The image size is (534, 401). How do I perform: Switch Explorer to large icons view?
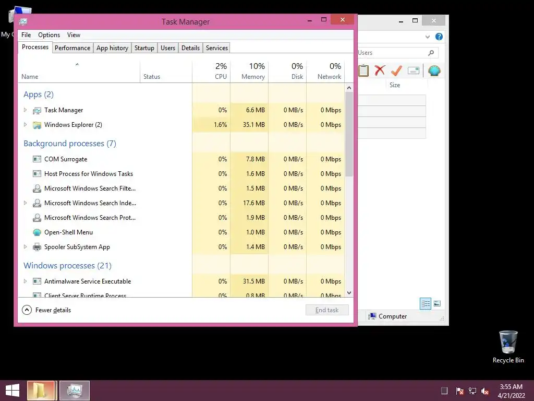438,303
